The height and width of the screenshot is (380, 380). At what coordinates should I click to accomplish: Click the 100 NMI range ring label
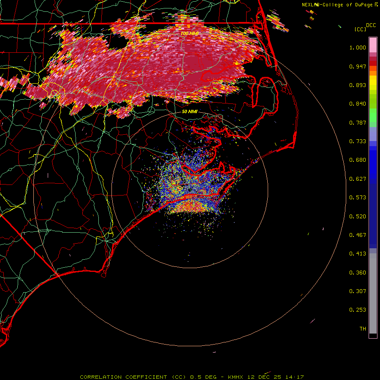click(190, 33)
